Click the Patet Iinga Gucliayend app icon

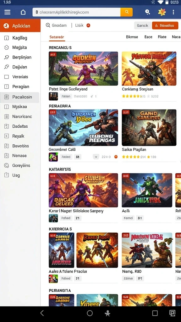pyautogui.click(x=53, y=96)
